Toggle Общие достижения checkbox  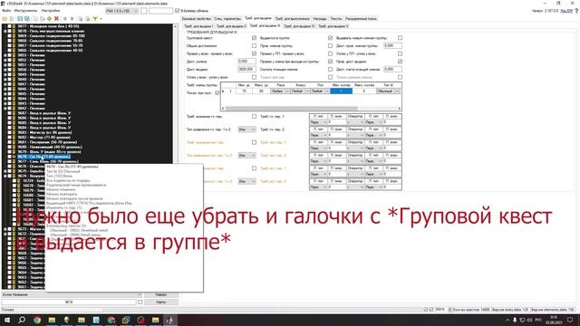(x=254, y=46)
